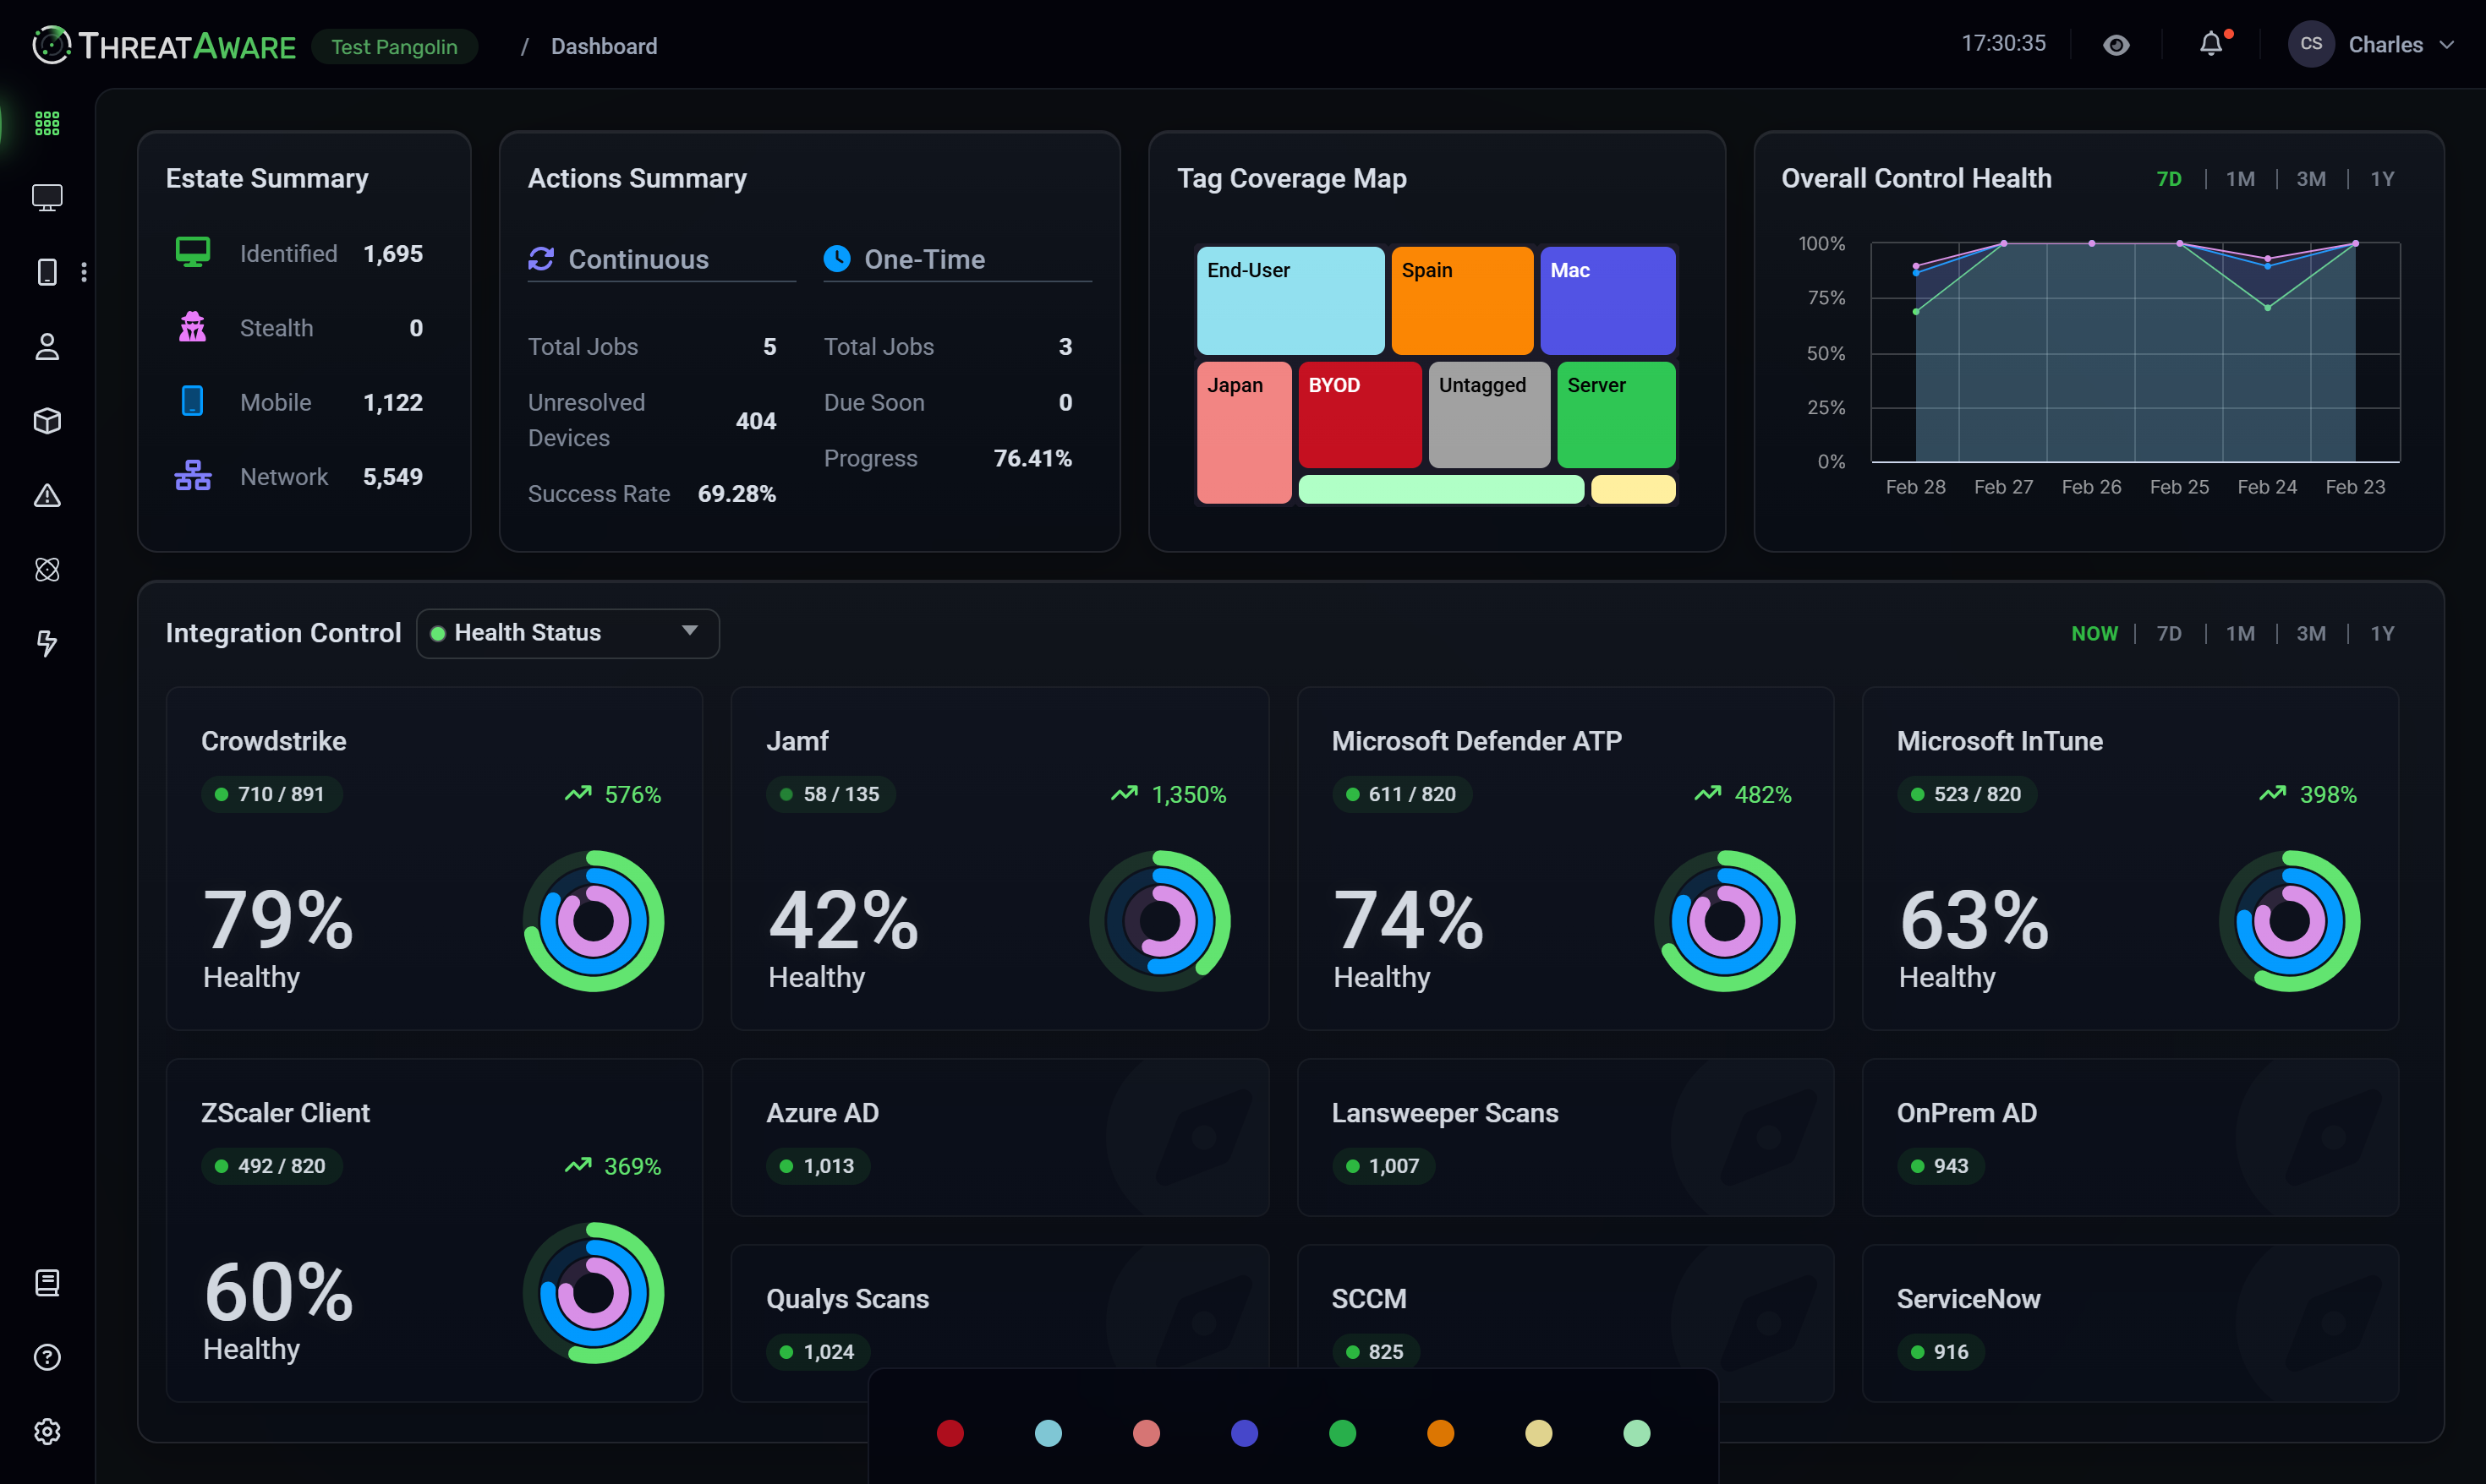
Task: Click the users icon in the sidebar
Action: coord(47,347)
